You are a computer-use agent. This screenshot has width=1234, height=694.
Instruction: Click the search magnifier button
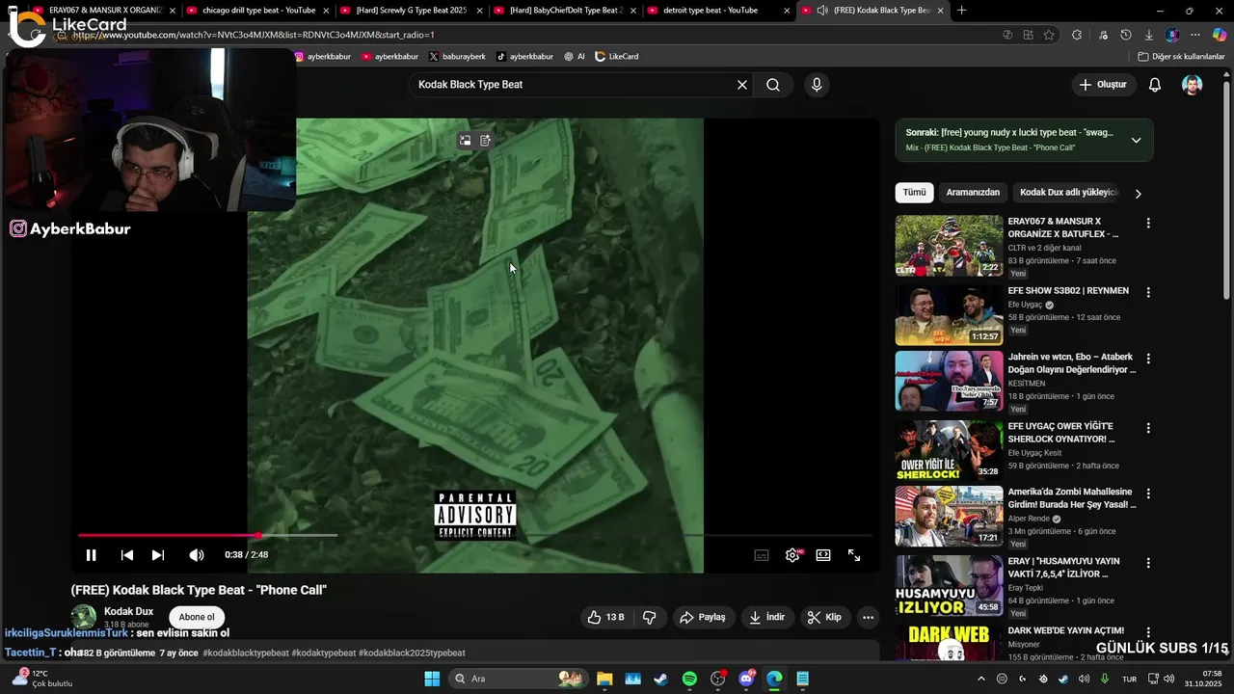(773, 85)
